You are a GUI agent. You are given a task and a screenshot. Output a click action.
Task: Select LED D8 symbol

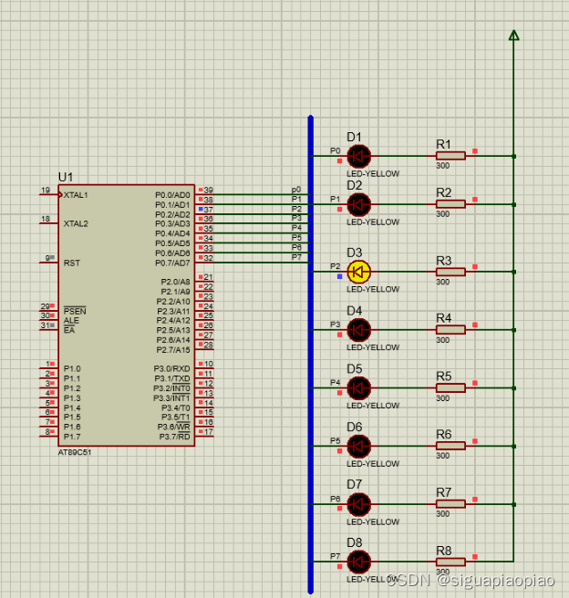coord(358,562)
